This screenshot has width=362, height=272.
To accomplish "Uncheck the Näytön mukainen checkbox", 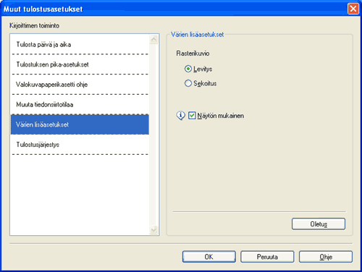I will coord(192,116).
